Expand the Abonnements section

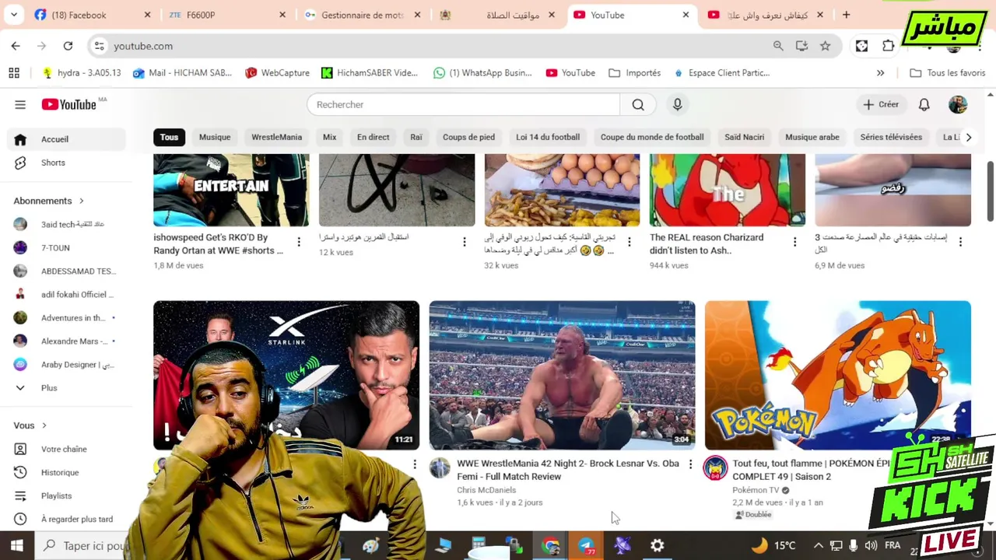coord(48,201)
